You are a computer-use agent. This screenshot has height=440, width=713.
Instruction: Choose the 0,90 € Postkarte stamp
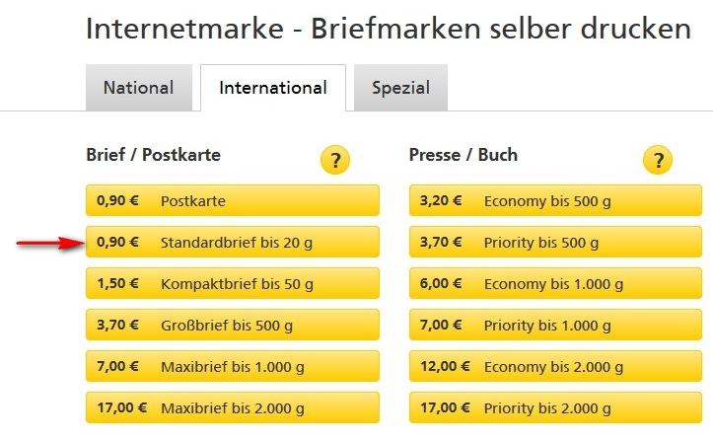(x=233, y=200)
